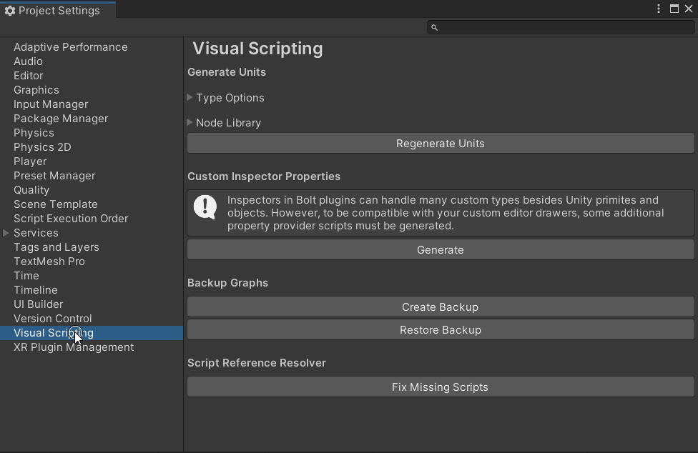698x453 pixels.
Task: Click the settings search field
Action: point(565,27)
